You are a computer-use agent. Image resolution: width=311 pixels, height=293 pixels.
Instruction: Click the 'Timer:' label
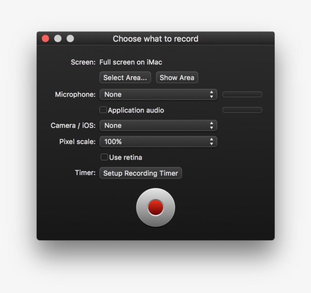[x=85, y=173]
